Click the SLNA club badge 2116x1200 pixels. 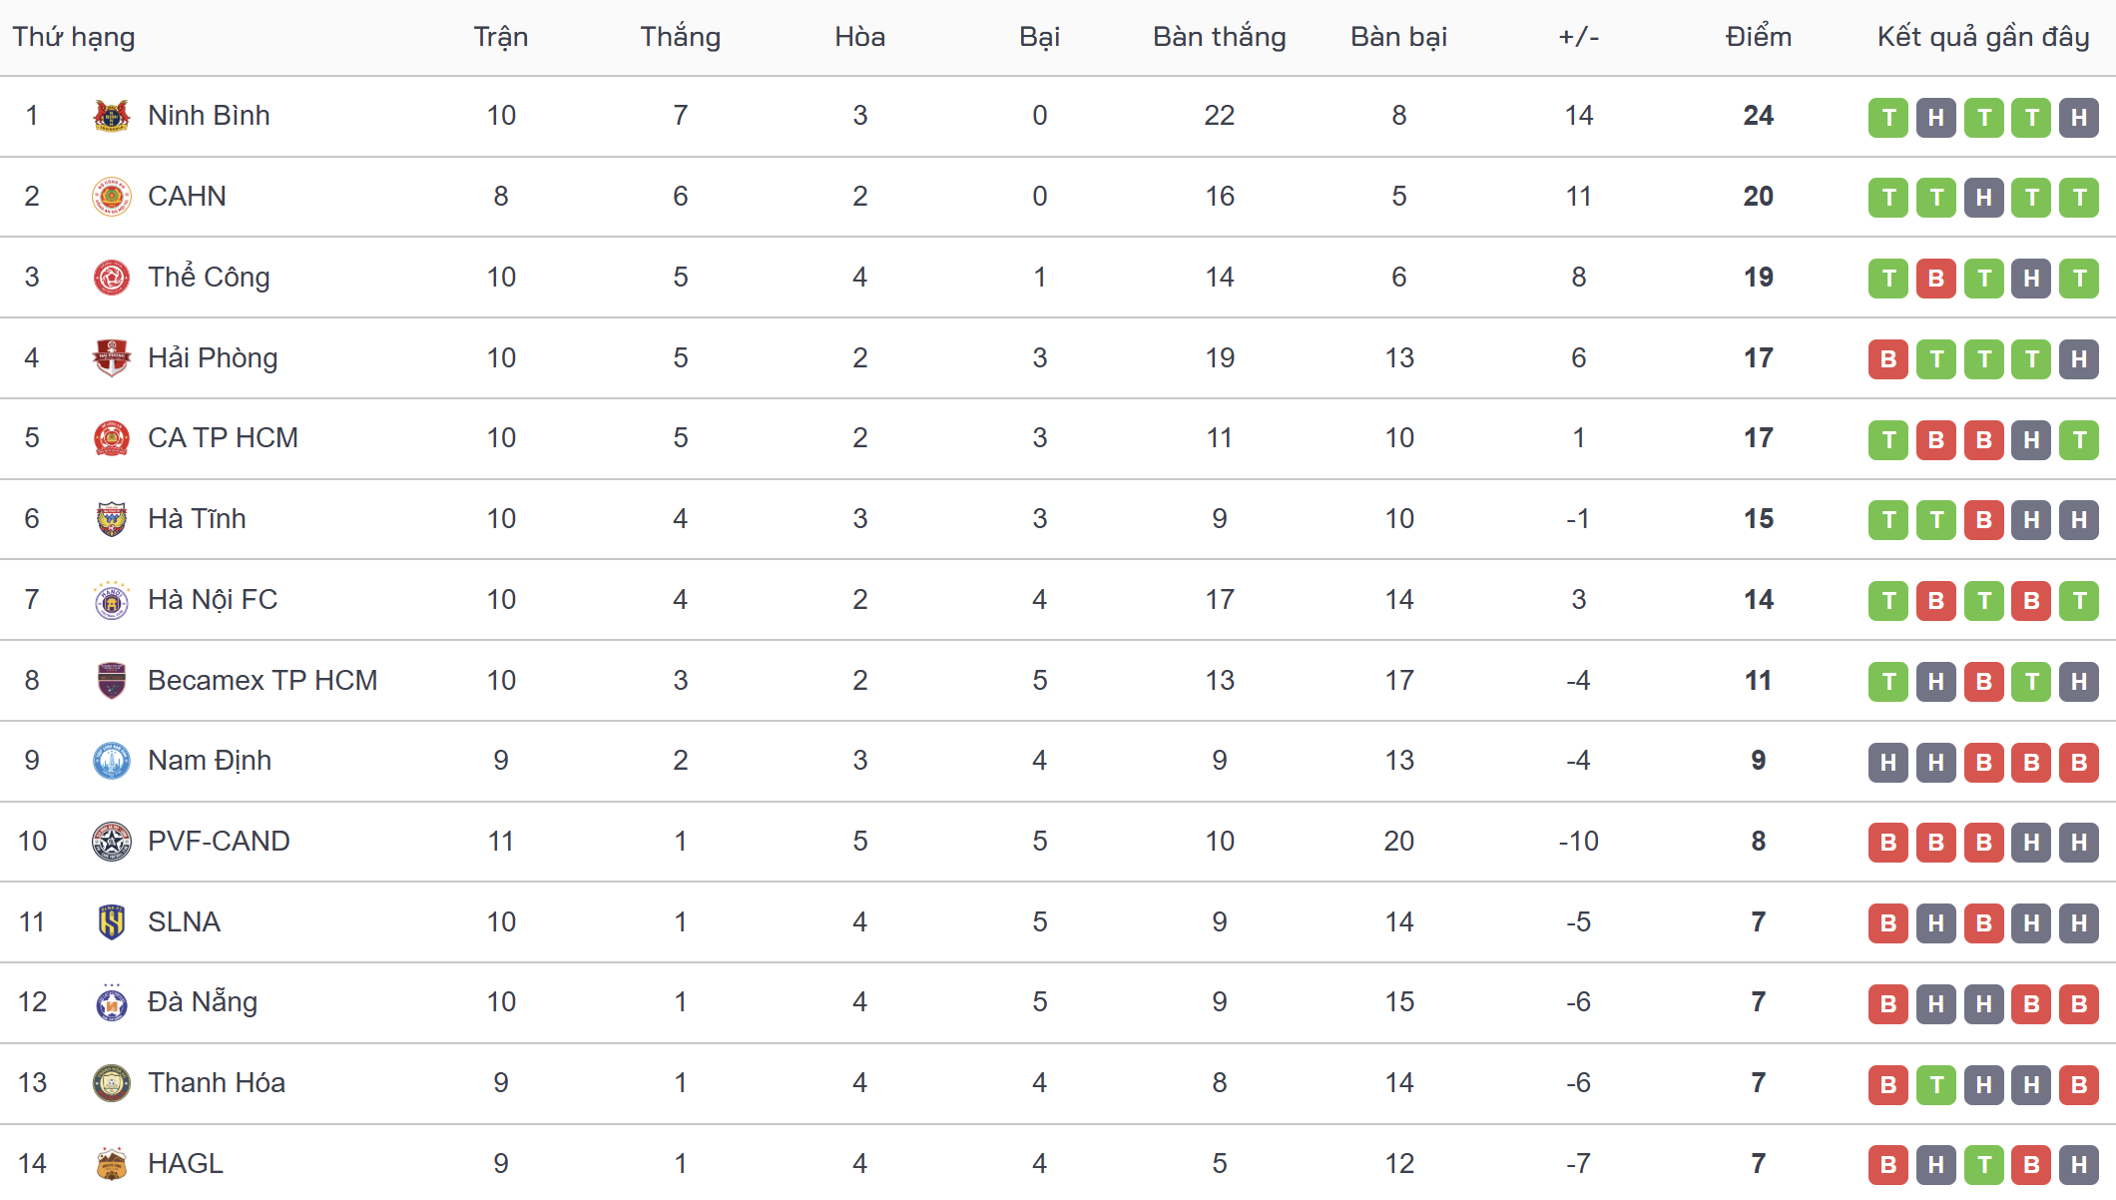[111, 921]
